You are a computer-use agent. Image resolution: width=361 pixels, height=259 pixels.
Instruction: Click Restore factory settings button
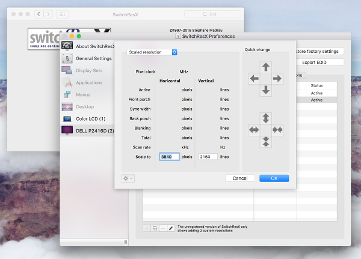tap(320, 51)
